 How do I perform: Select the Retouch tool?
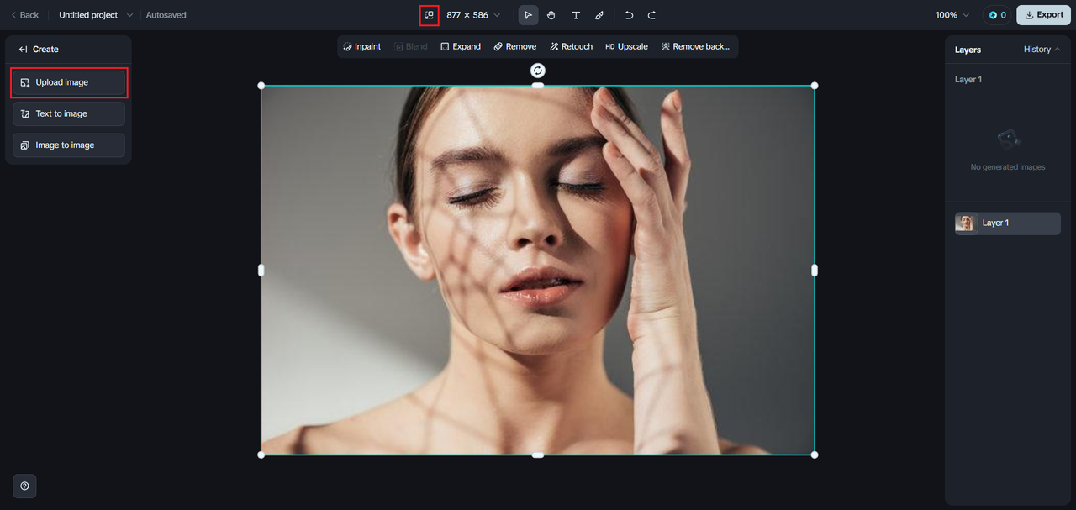[x=572, y=47]
